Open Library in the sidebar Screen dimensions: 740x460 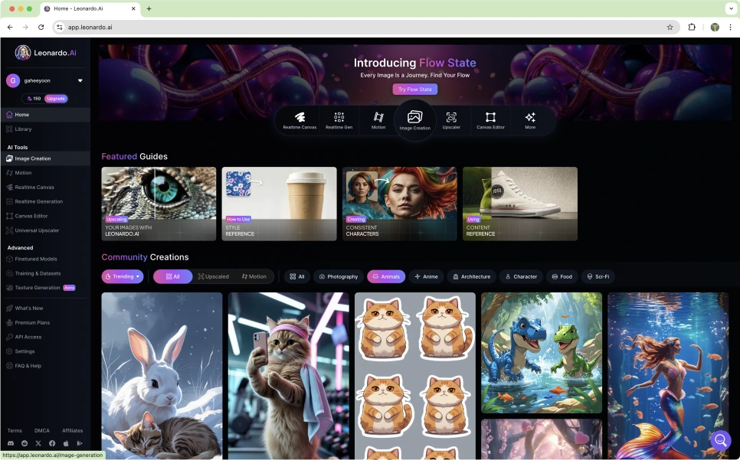point(45,129)
